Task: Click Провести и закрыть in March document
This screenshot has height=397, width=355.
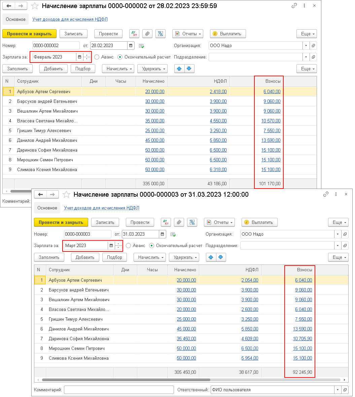Action: click(x=61, y=222)
